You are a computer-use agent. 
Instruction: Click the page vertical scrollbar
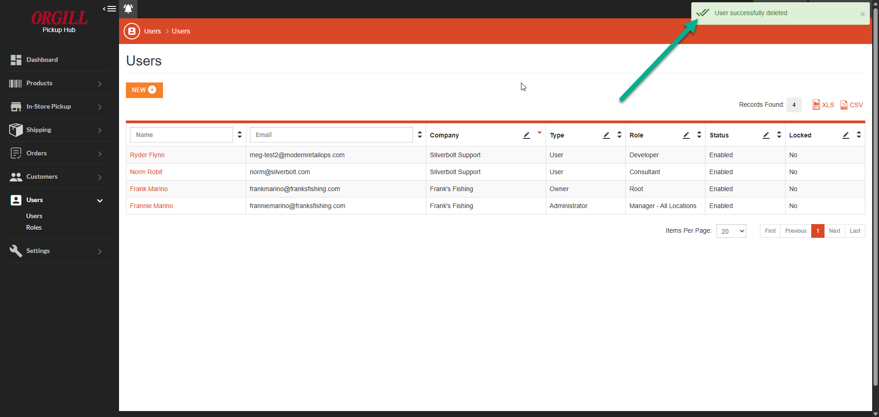875,197
